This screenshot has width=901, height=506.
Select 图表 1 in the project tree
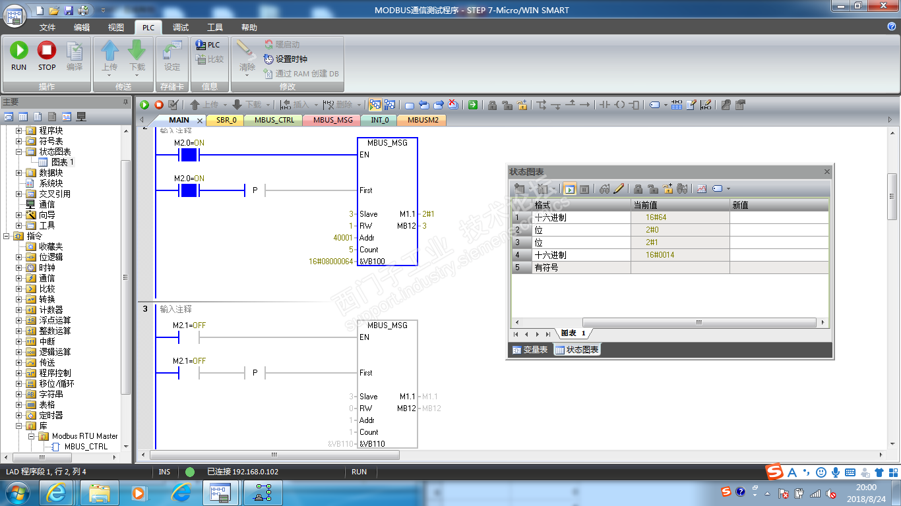coord(63,162)
